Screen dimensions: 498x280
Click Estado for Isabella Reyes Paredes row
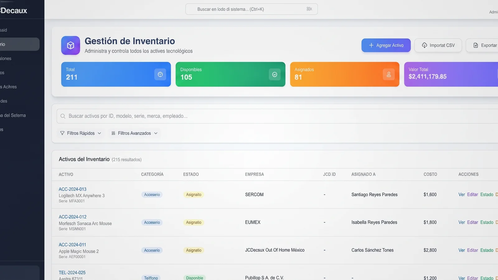point(487,222)
